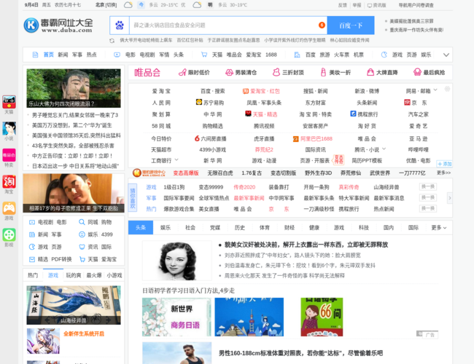Click 换一换 in the 游戏 row
474x364 pixels.
428,186
